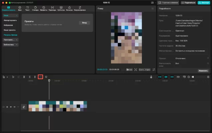The image size is (212, 133).
Task: Open the Медиаматериалы media tab
Action: click(x=9, y=9)
